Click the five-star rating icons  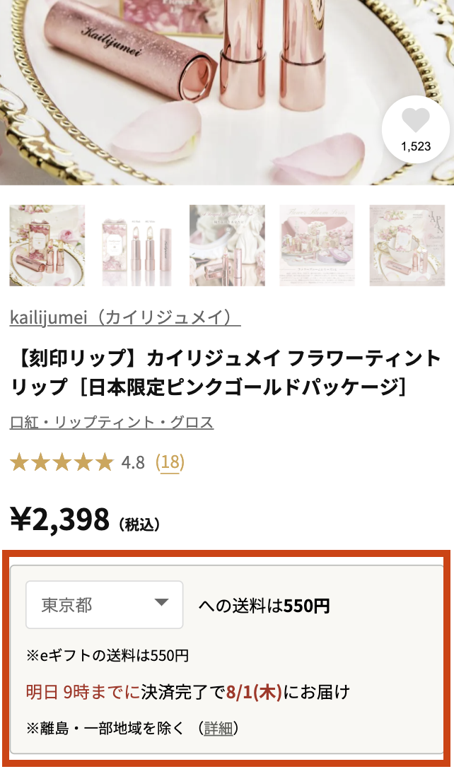[62, 462]
